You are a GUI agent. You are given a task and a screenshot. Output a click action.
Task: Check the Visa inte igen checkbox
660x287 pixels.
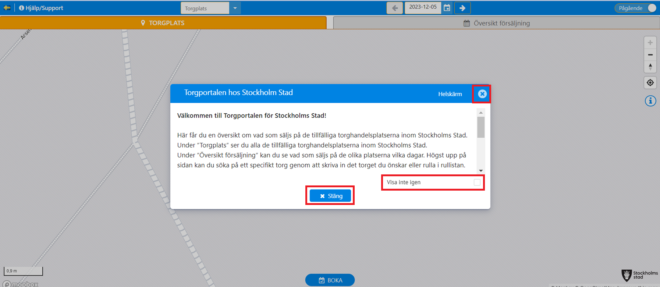[x=477, y=183]
